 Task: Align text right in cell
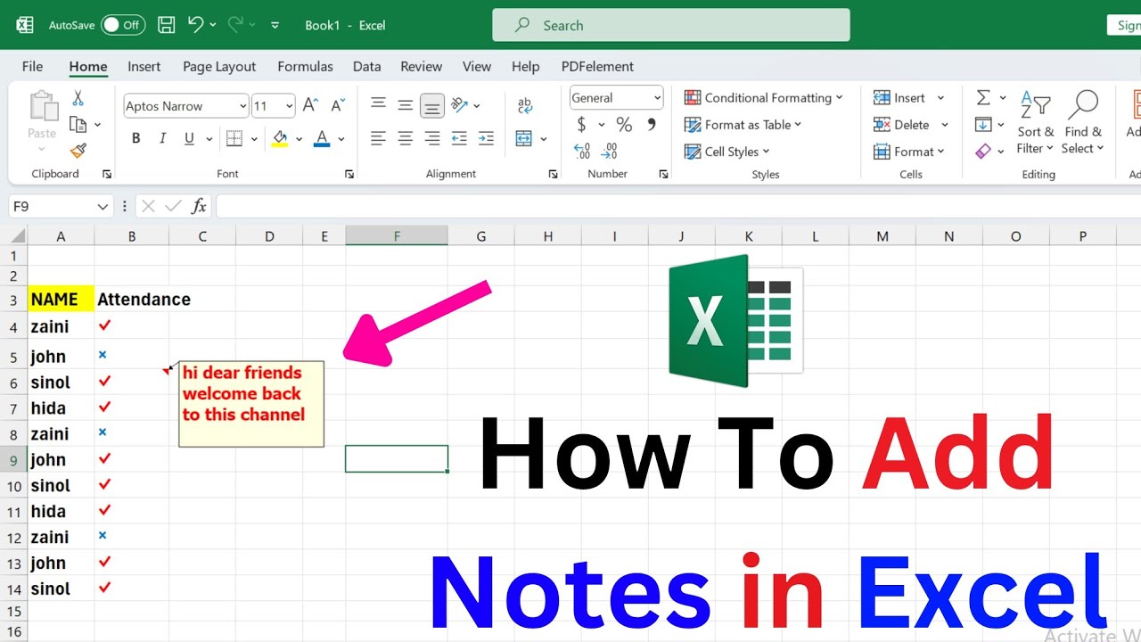(432, 138)
